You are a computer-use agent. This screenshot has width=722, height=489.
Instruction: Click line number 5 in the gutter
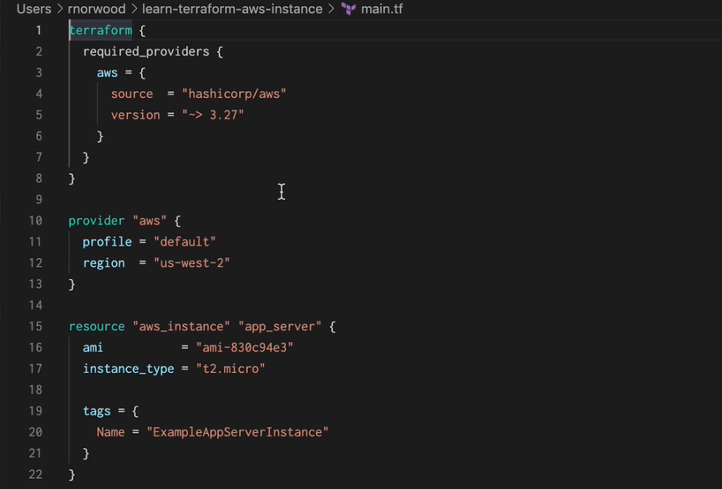[x=38, y=115]
